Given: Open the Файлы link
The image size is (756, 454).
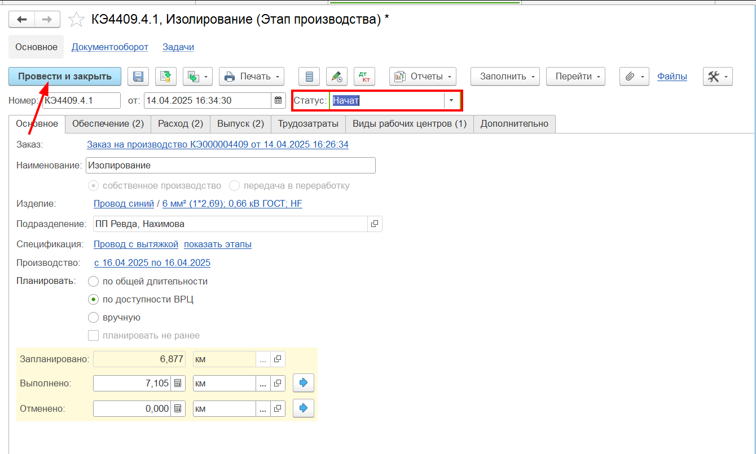Looking at the screenshot, I should click(672, 77).
